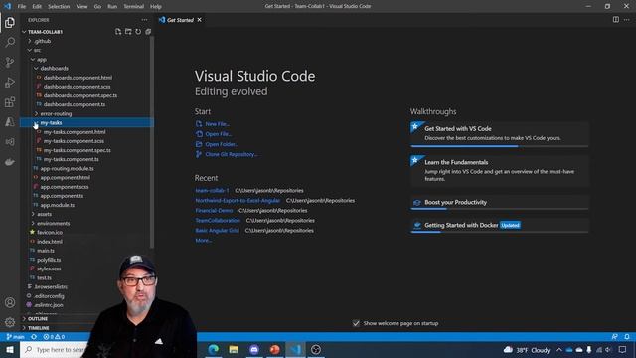Viewport: 636px width, 358px height.
Task: Click the New Folder icon in Explorer header
Action: coord(128,31)
